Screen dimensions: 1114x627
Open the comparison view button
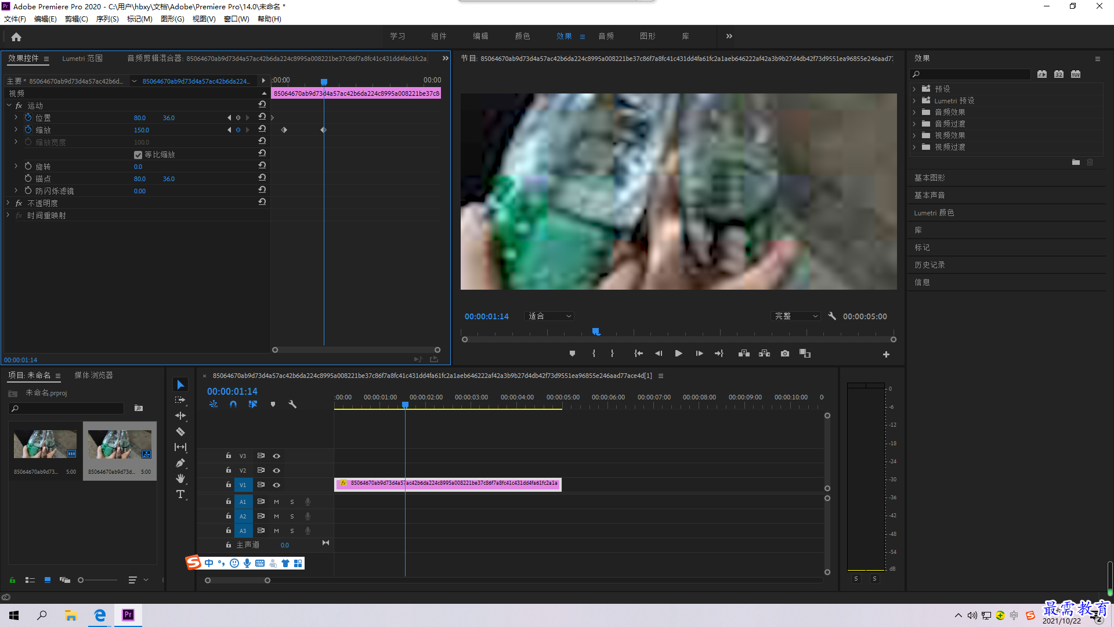pos(805,354)
